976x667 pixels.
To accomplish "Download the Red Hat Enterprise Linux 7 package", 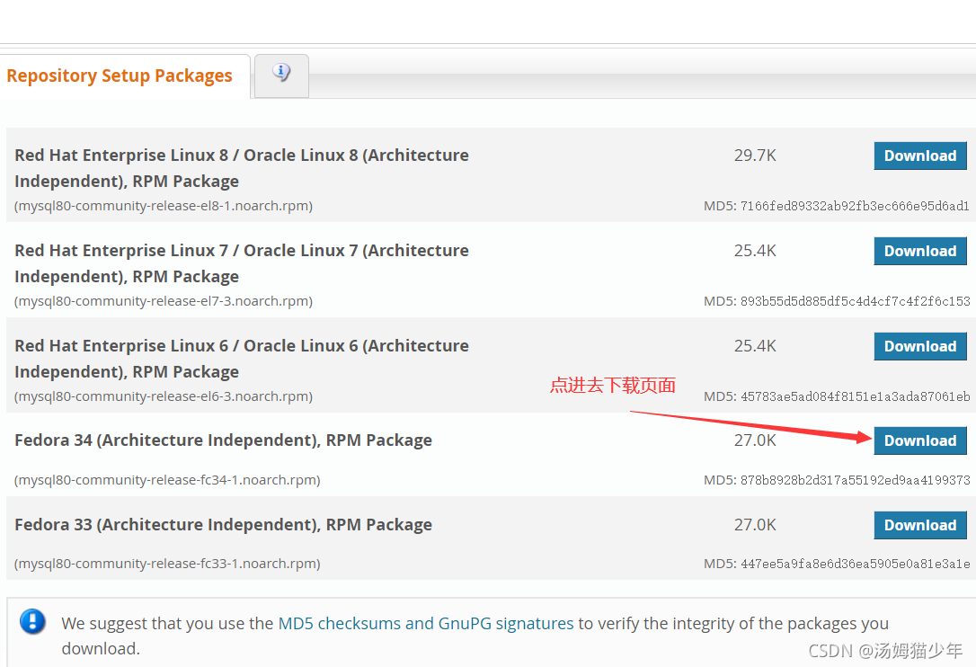I will [920, 251].
